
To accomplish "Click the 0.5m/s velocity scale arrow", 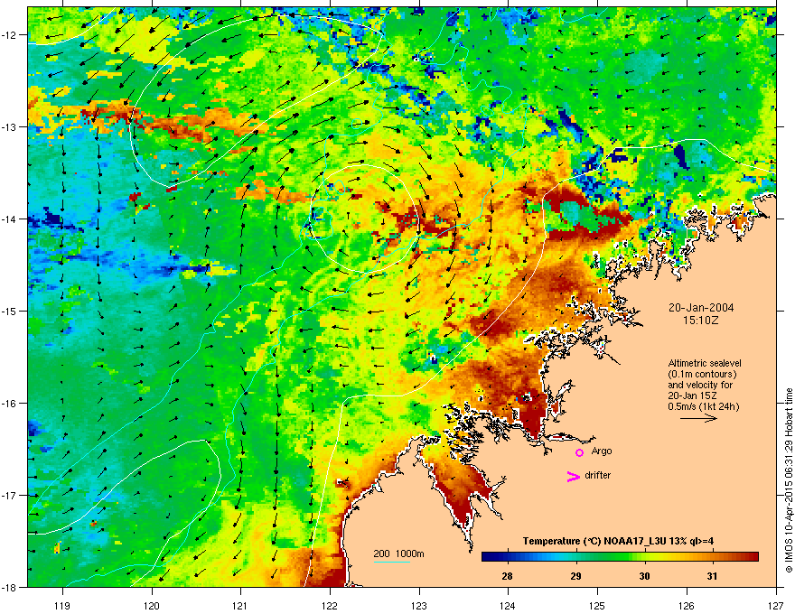I will tap(698, 418).
